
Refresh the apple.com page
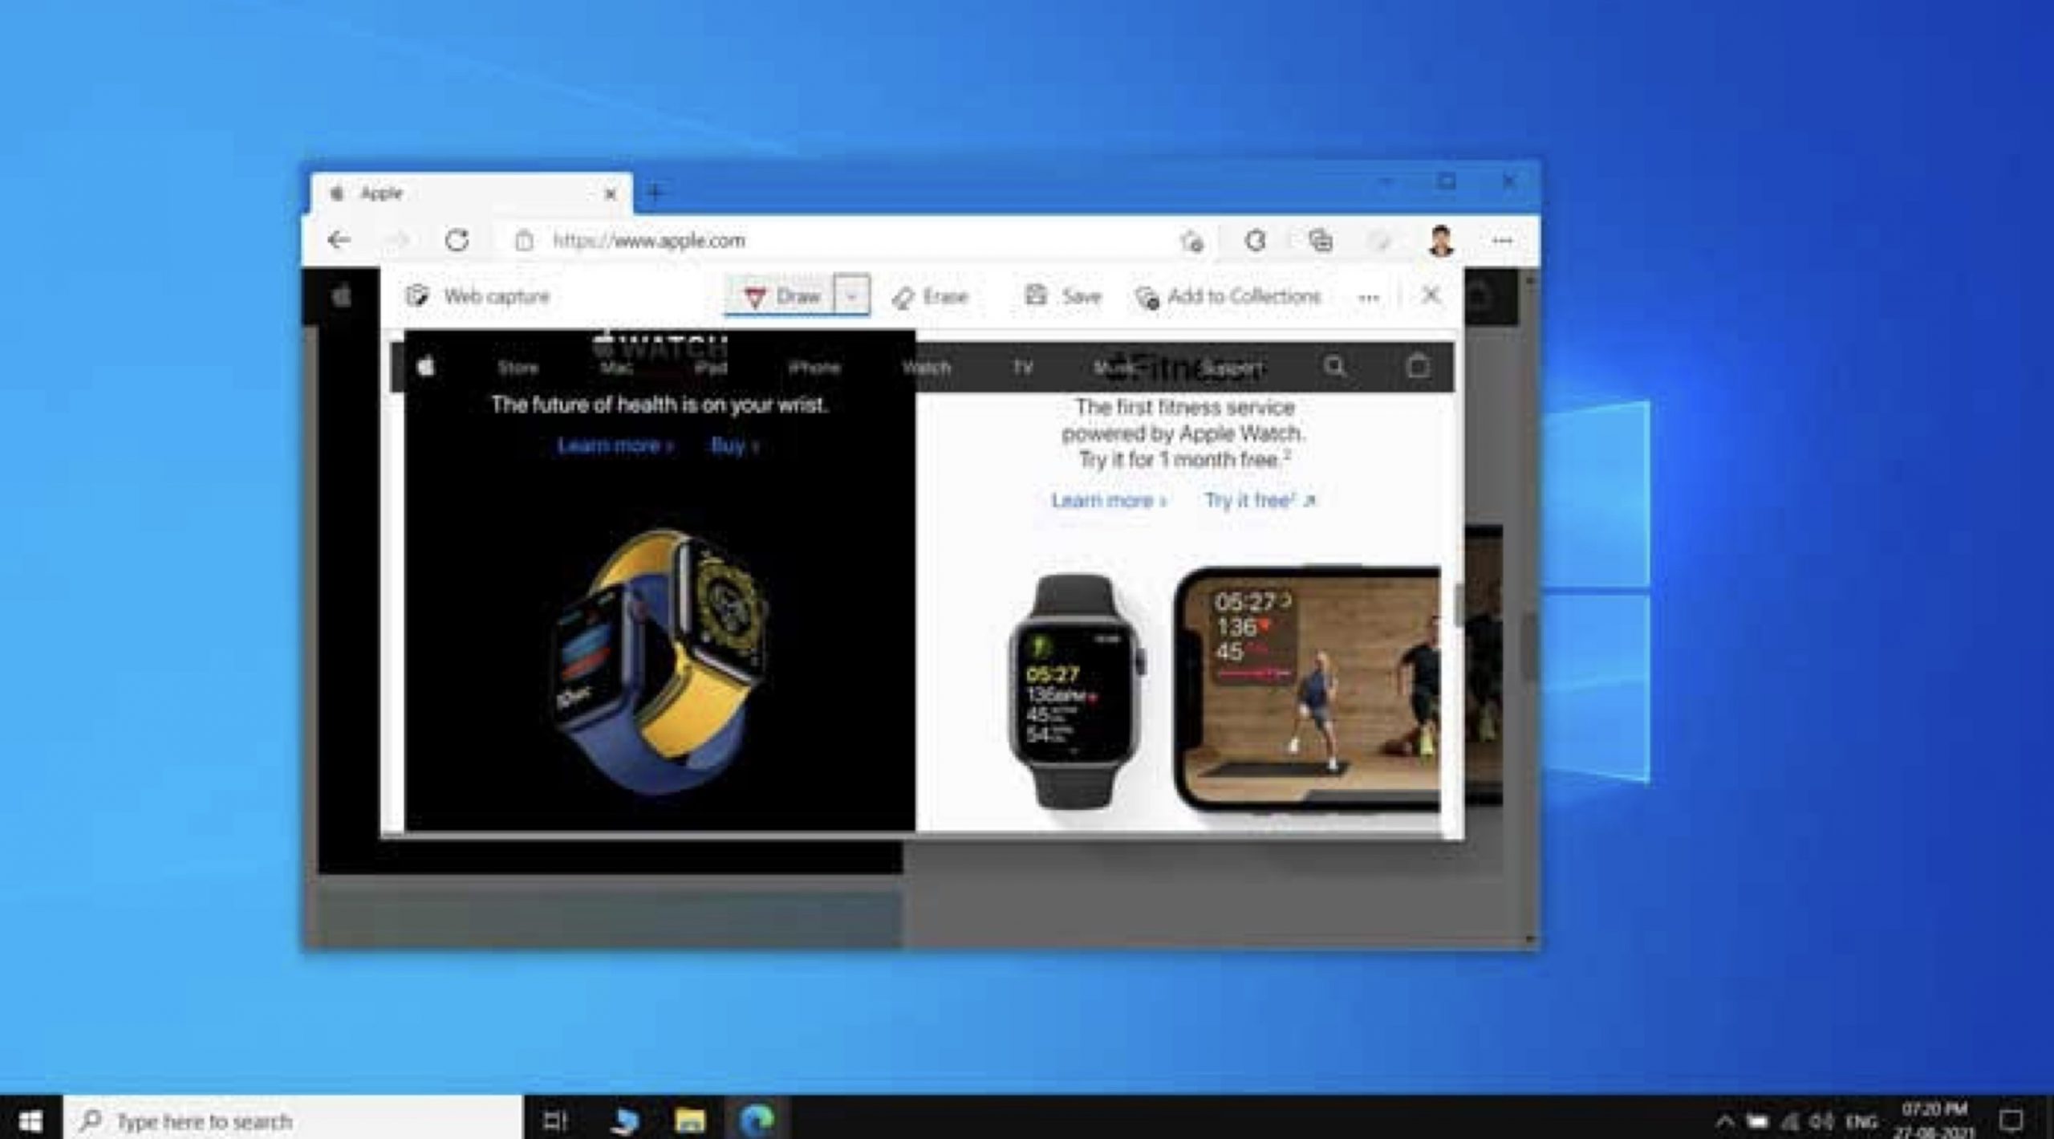(x=459, y=241)
